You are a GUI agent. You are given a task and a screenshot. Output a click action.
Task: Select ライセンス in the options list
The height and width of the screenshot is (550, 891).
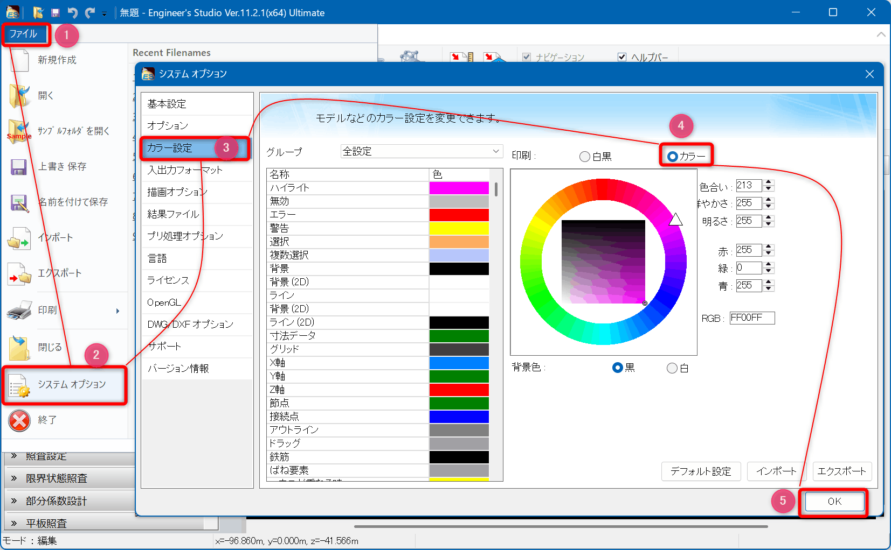coord(197,280)
